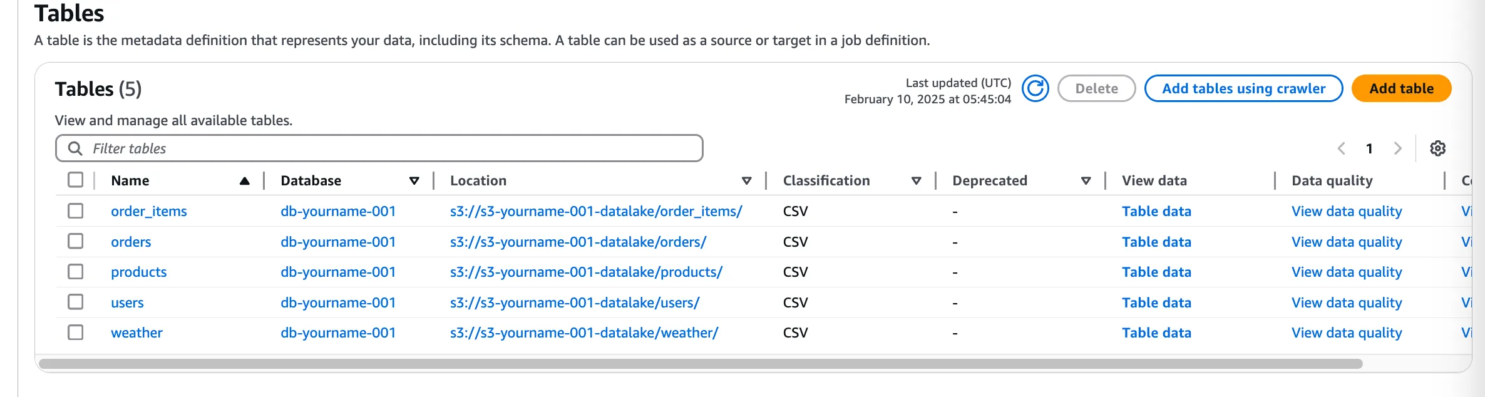Go to previous page of tables

[1341, 148]
